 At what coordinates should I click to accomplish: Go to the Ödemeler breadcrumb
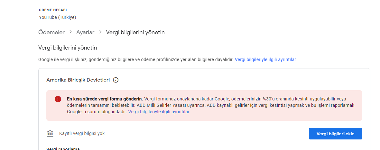(x=51, y=32)
